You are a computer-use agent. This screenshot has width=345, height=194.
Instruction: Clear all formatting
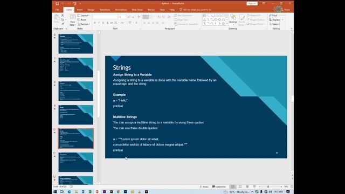click(139, 17)
